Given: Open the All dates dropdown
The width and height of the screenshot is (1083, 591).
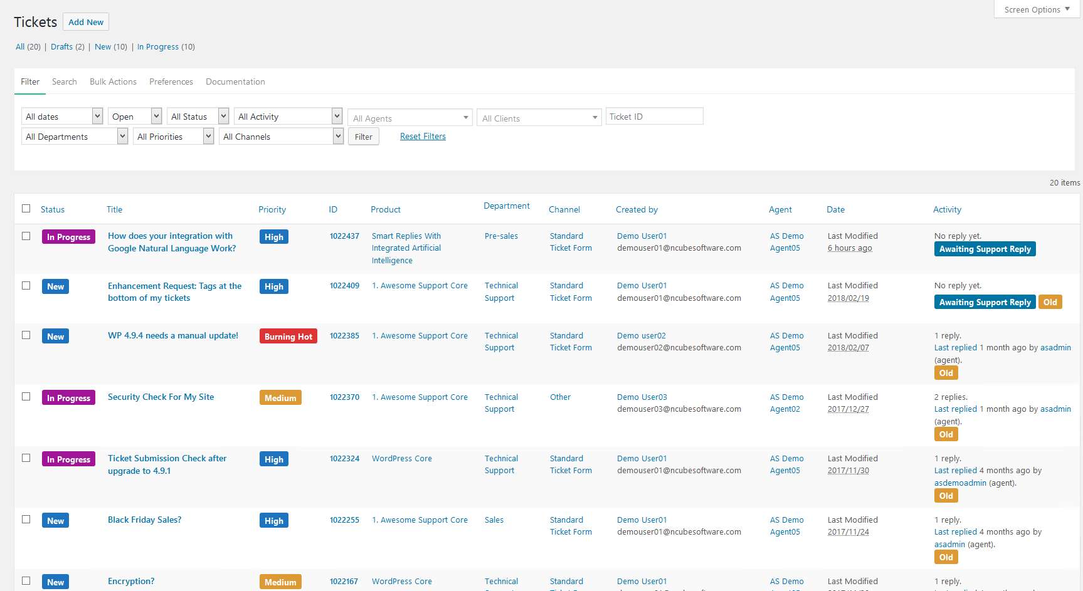Looking at the screenshot, I should click(62, 117).
